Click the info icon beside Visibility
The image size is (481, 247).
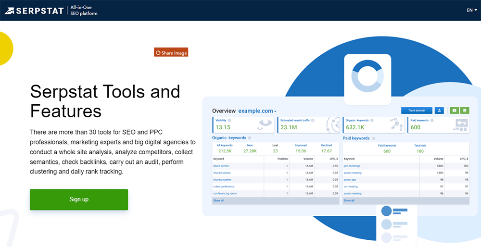click(x=229, y=121)
